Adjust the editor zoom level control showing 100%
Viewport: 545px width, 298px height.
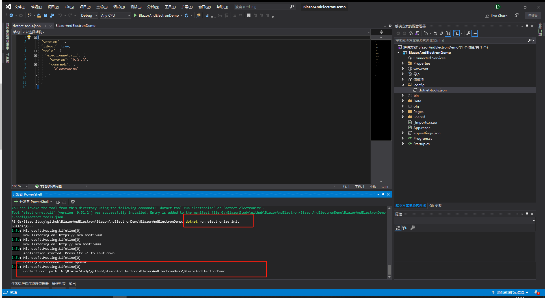point(19,186)
